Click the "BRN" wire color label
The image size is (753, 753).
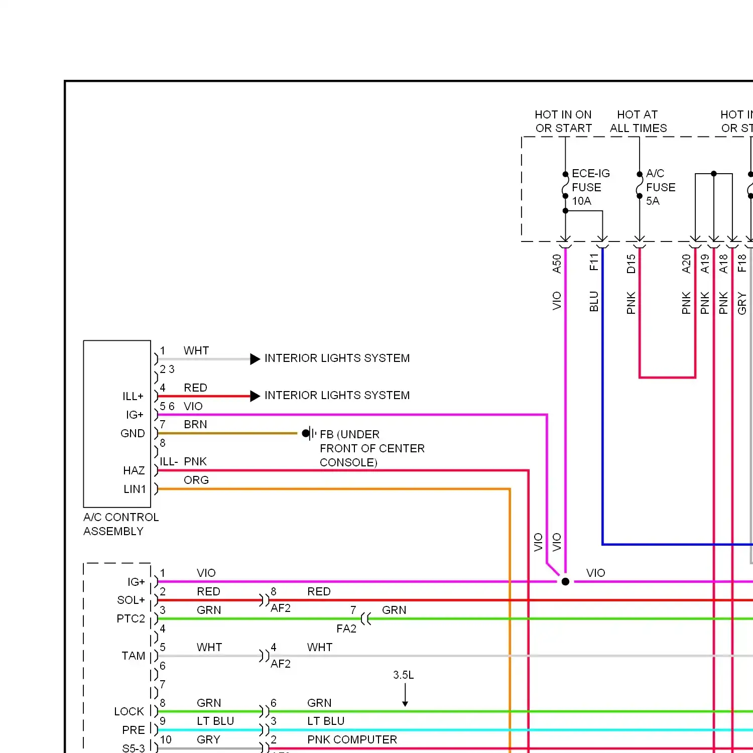(x=195, y=425)
